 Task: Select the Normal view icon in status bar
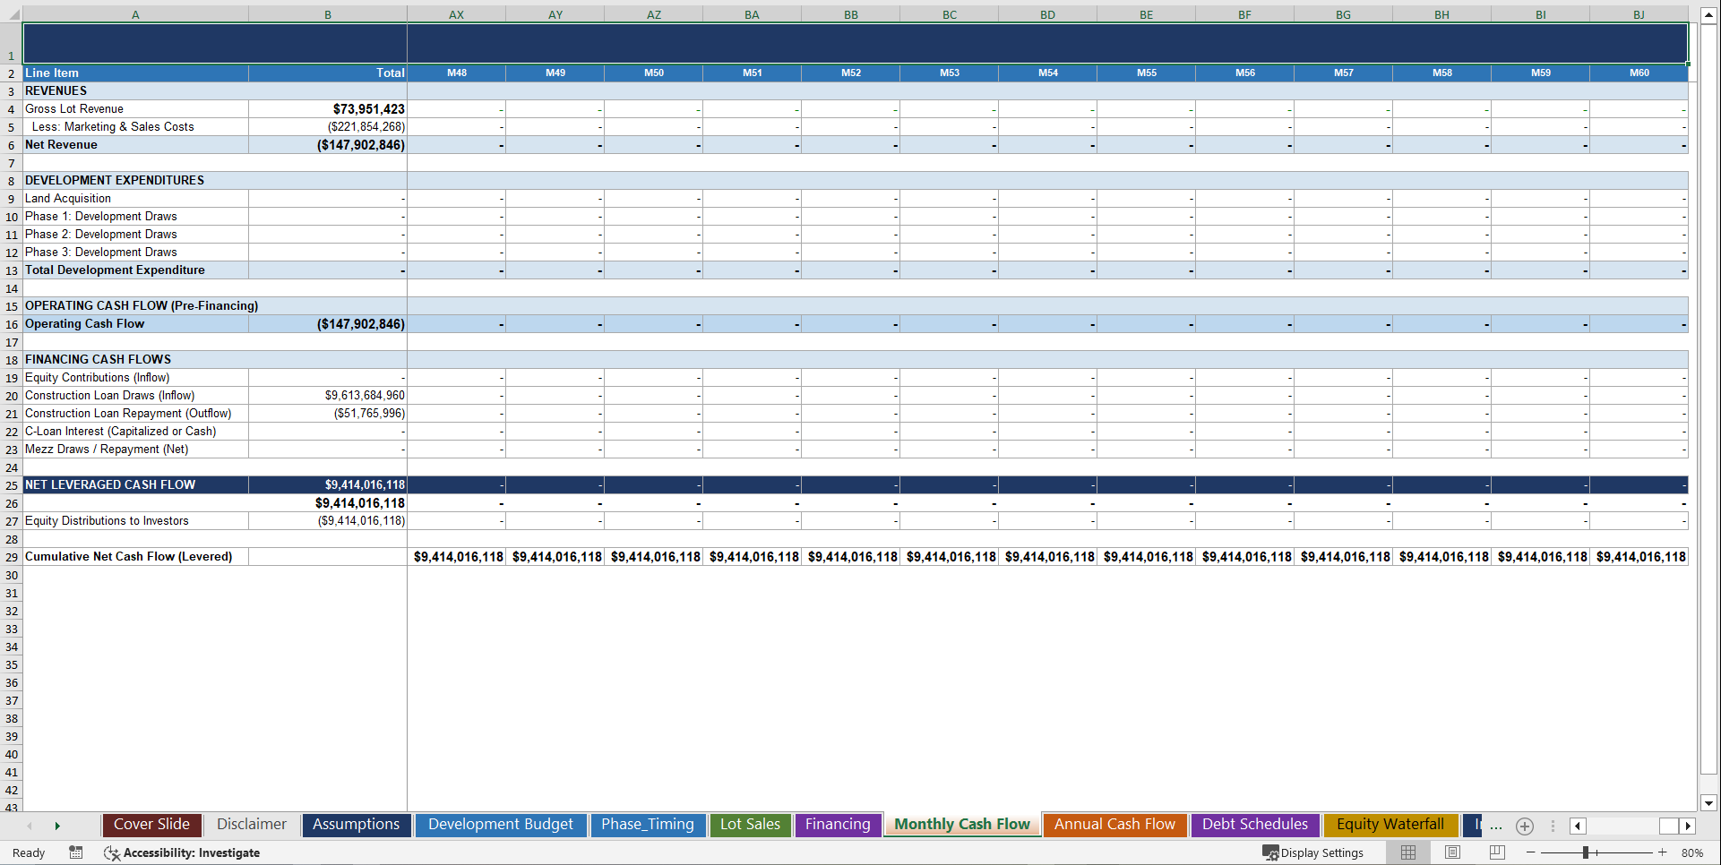pyautogui.click(x=1407, y=852)
